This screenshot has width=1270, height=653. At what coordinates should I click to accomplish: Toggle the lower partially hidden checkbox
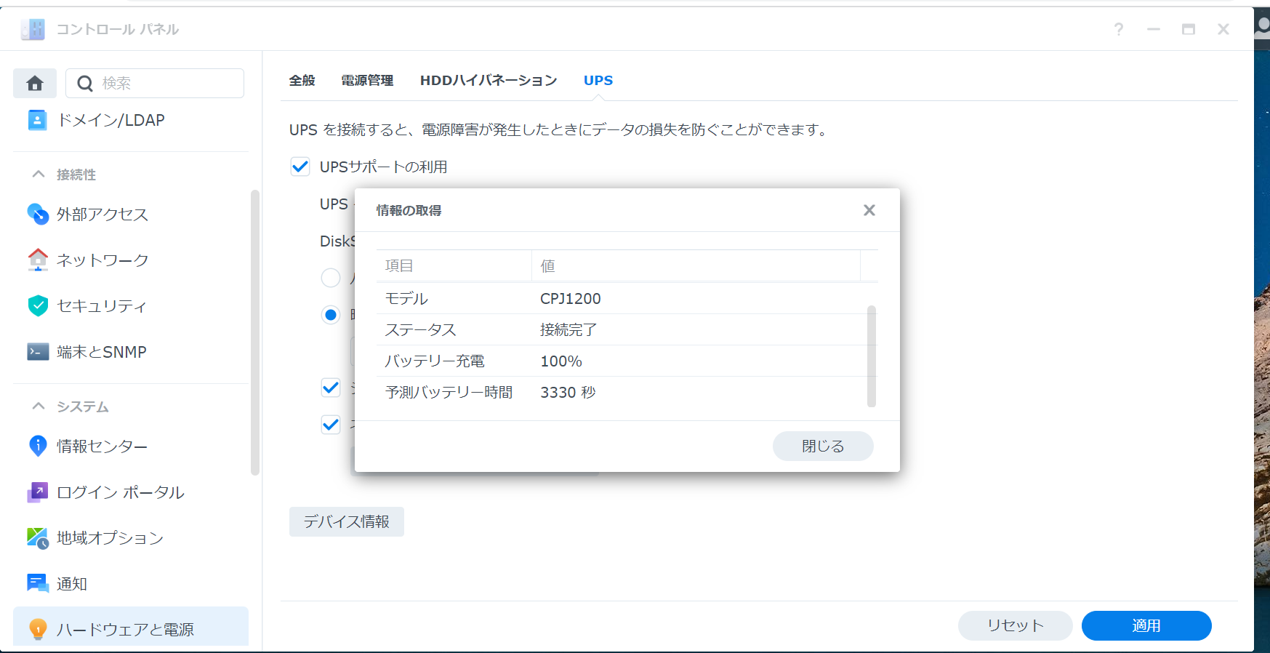coord(331,425)
